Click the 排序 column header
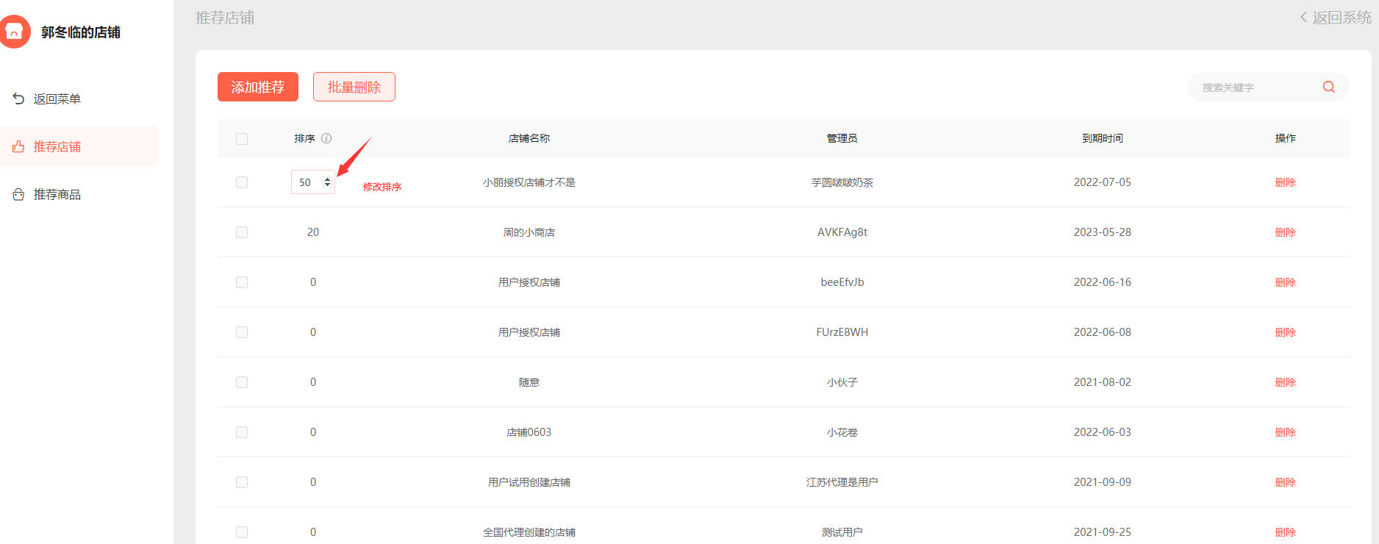 [x=304, y=138]
